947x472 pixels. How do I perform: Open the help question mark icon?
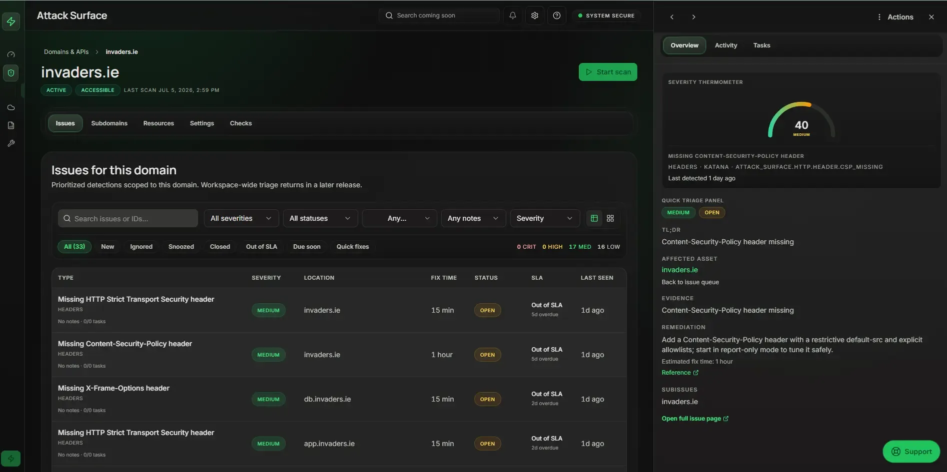[x=557, y=15]
